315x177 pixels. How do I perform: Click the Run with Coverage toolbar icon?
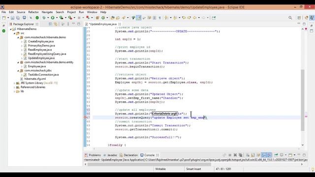[x=61, y=18]
